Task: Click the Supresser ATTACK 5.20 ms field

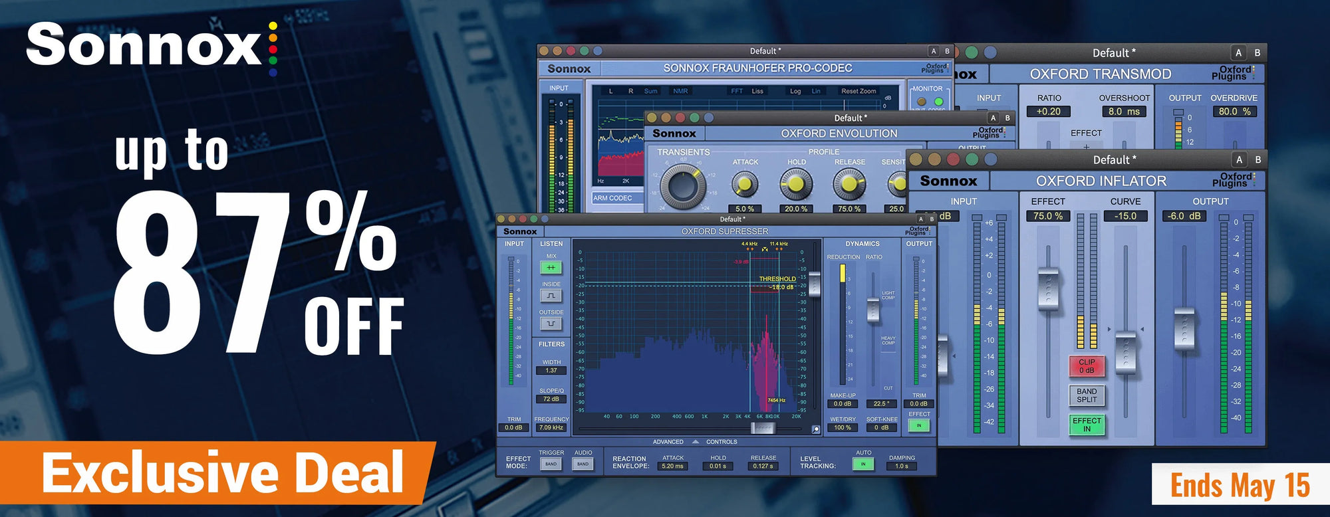Action: point(672,466)
